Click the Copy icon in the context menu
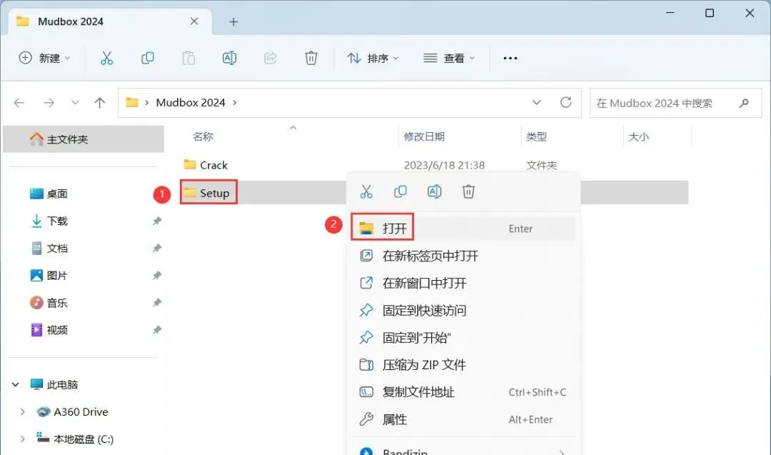This screenshot has width=771, height=455. (x=400, y=191)
